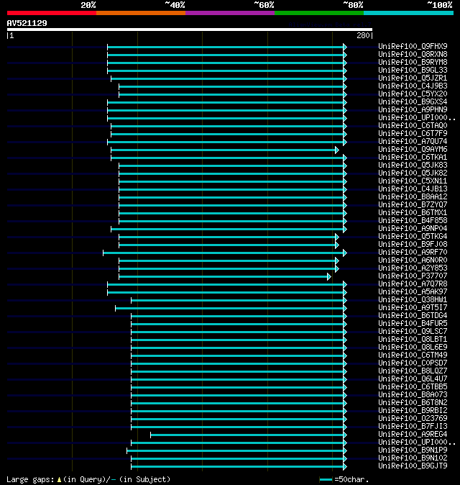Open hit UniRef100_C4JB13

click(x=413, y=189)
